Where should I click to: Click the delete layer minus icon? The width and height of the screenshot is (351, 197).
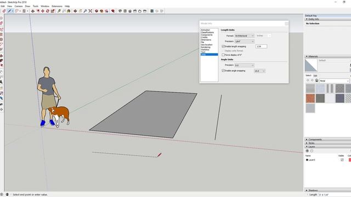coord(312,151)
